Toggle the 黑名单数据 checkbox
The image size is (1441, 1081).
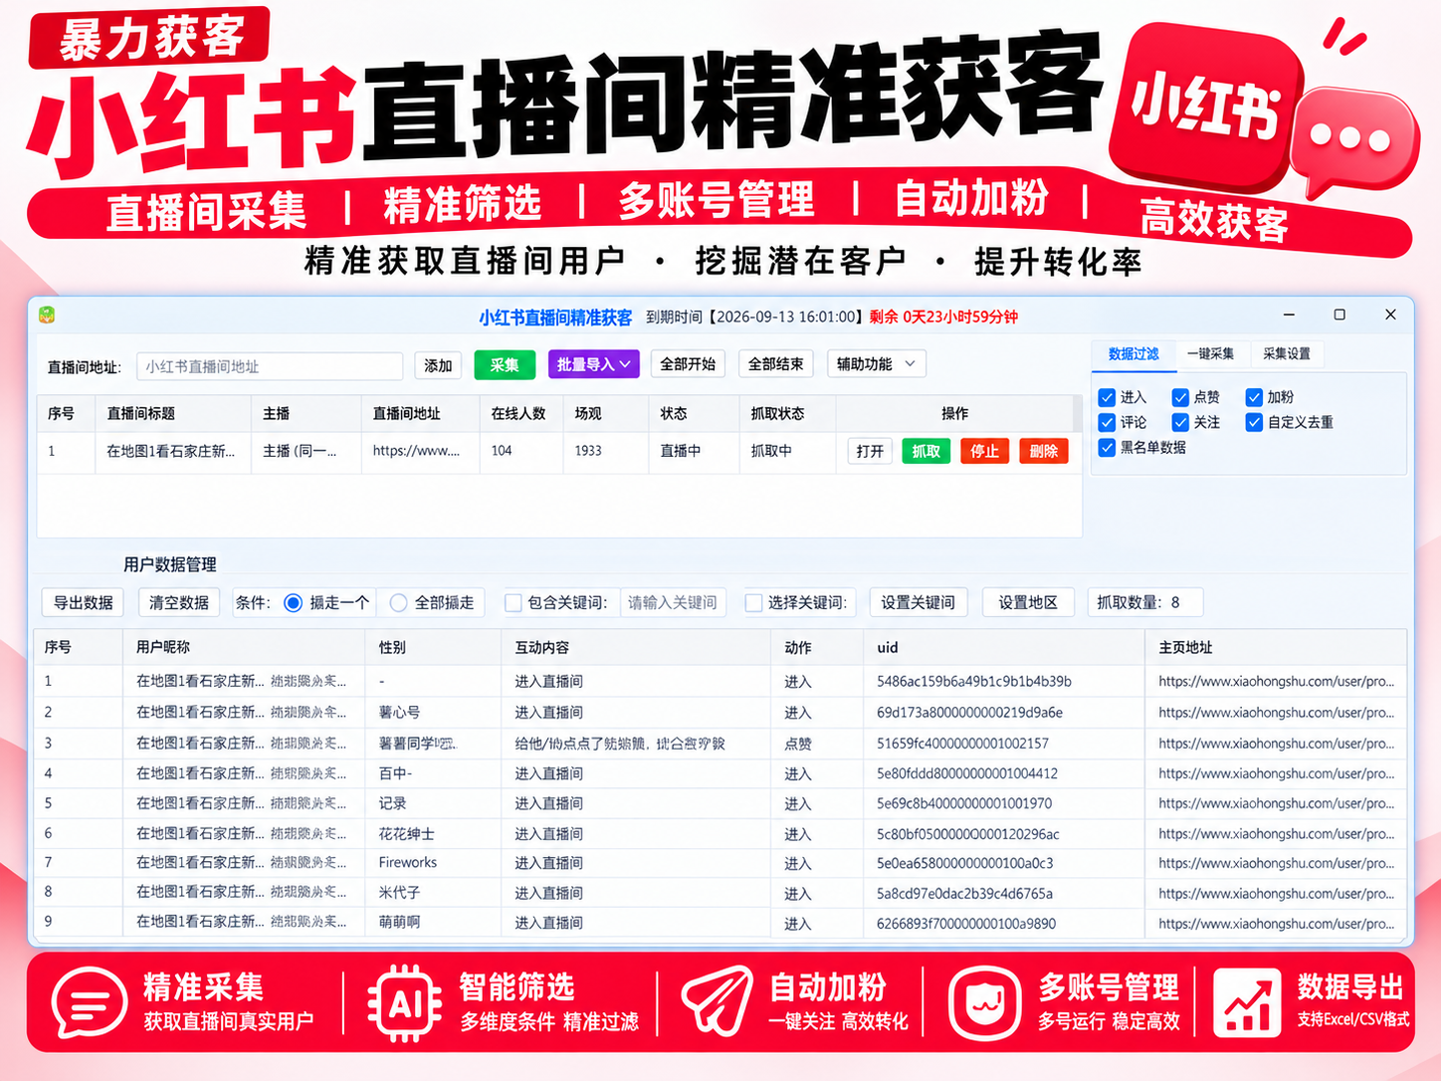pos(1107,447)
